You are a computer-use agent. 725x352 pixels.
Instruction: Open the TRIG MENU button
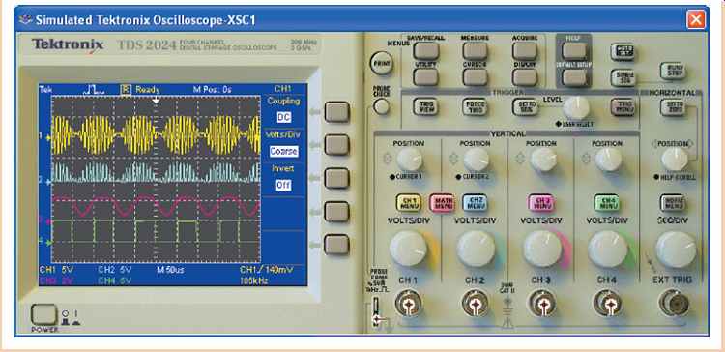[x=623, y=106]
